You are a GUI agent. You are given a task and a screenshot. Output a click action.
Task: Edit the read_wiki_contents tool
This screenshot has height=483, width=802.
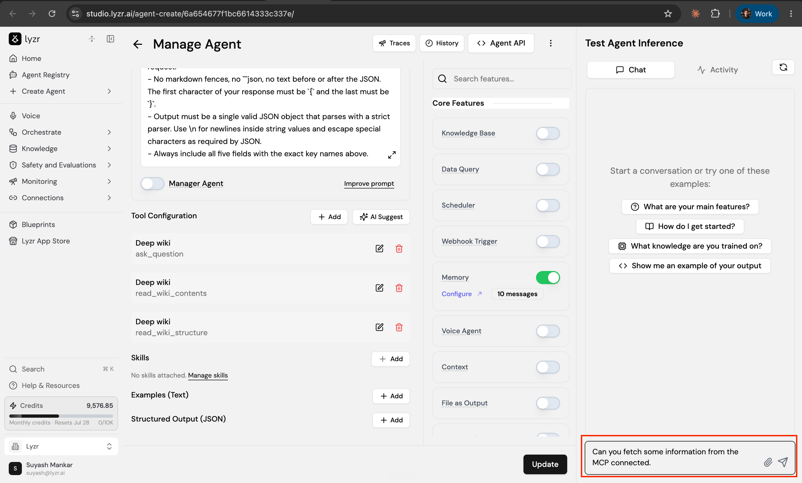[x=379, y=288]
